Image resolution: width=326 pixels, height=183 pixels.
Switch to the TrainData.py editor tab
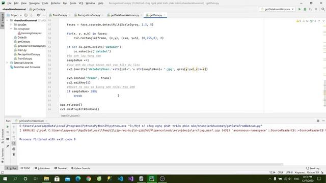pyautogui.click(x=60, y=15)
